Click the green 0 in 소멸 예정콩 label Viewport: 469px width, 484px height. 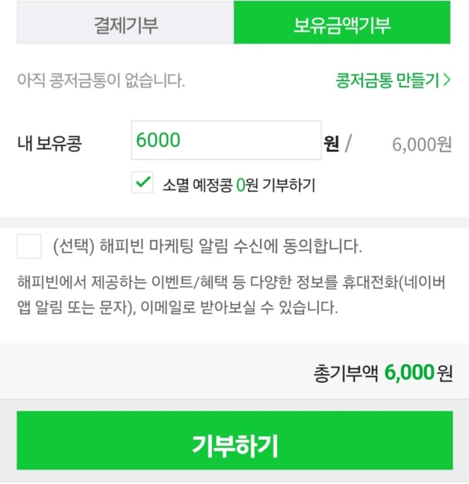click(x=240, y=185)
